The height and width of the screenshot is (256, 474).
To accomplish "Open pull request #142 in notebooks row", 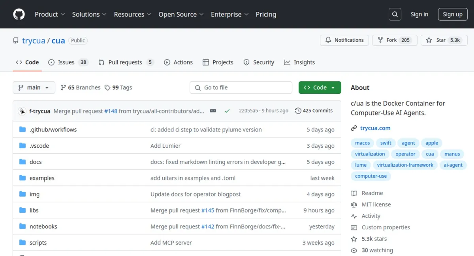I will (x=208, y=226).
